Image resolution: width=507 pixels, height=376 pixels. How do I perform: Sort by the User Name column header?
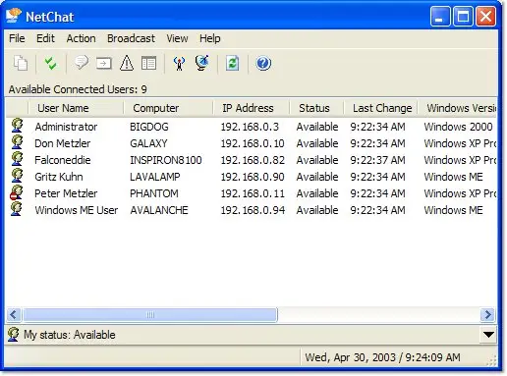pyautogui.click(x=76, y=108)
